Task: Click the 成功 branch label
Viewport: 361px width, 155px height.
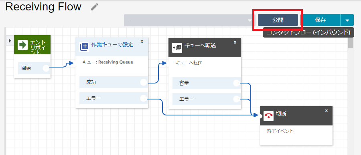Action: click(x=91, y=82)
